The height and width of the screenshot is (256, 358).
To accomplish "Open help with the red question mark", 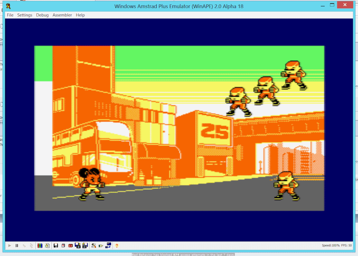I will pos(117,246).
